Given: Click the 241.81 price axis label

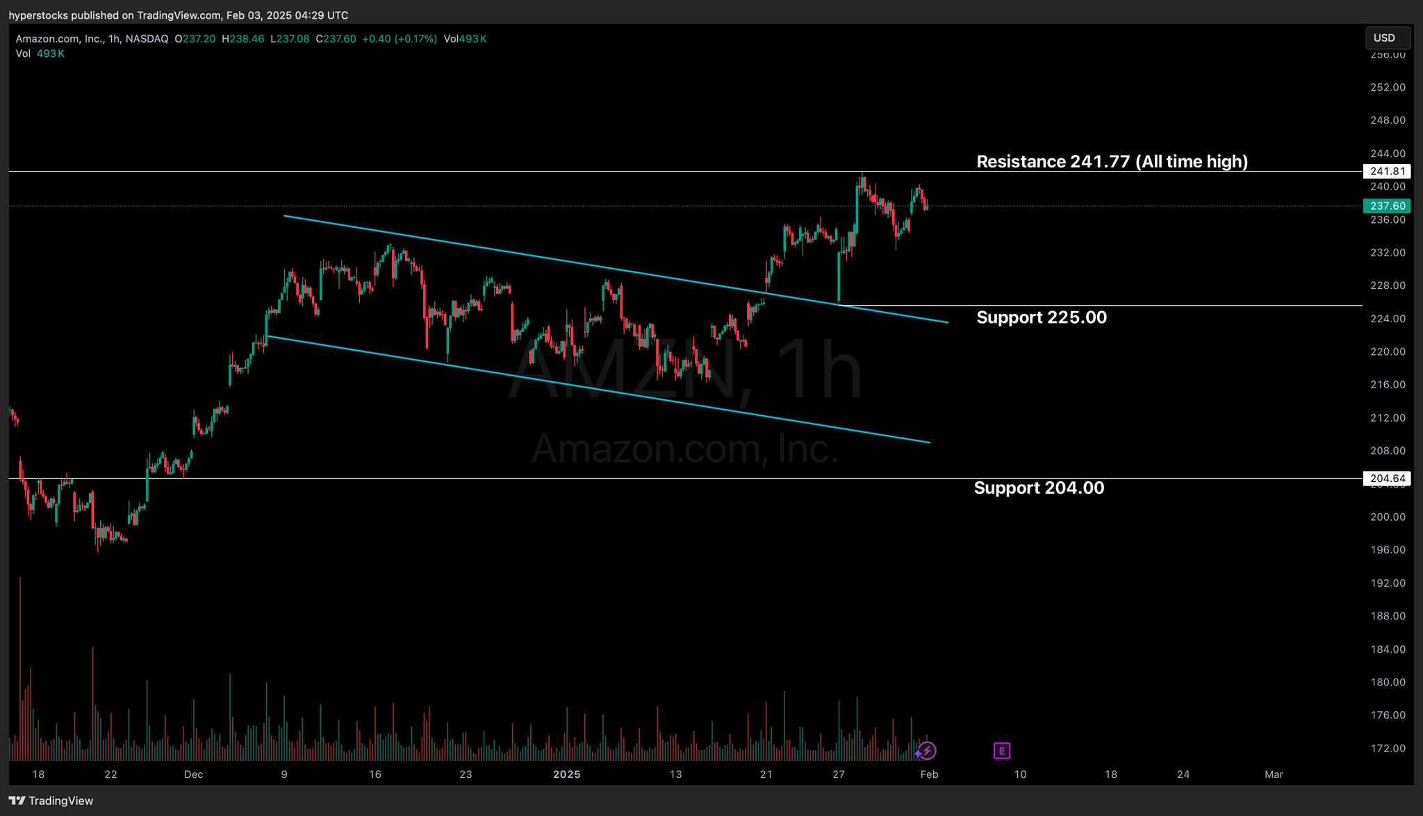Looking at the screenshot, I should tap(1388, 172).
